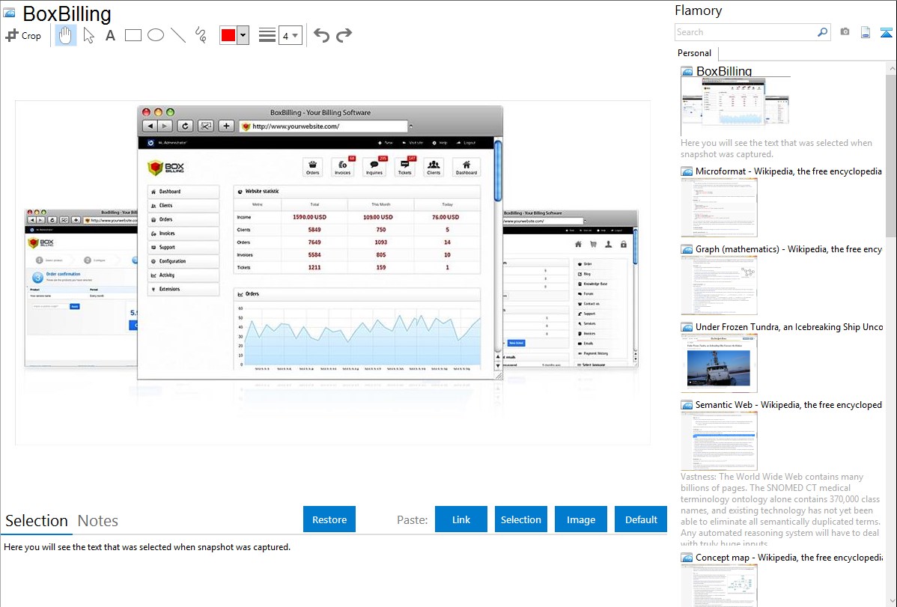Click the Vastness description text of Semantic Web
Screen dimensions: 897x607
(780, 510)
